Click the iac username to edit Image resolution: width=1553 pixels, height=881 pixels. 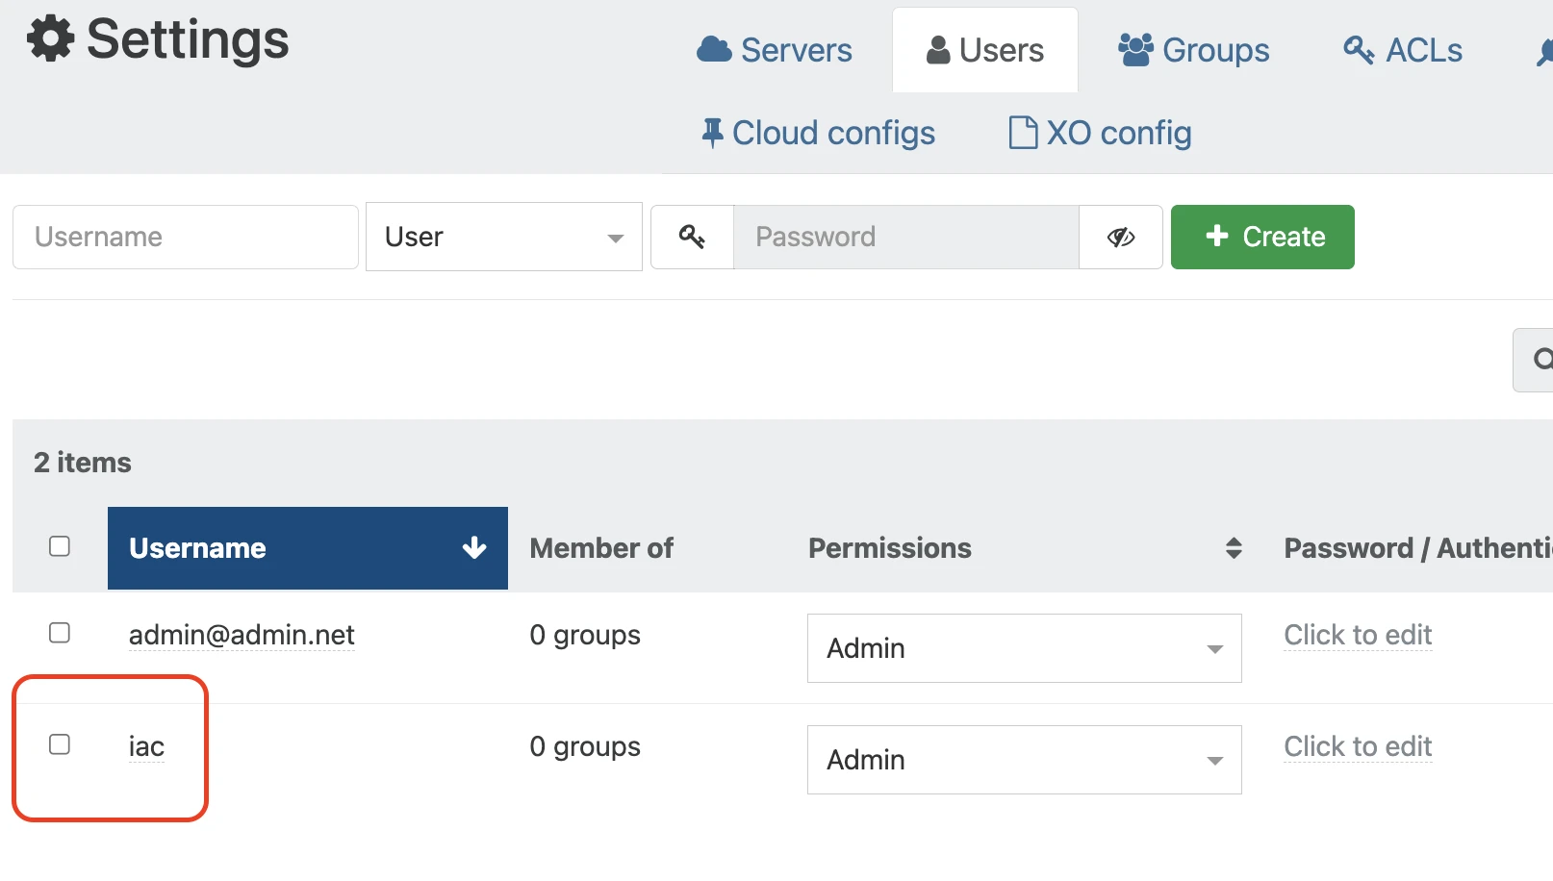(x=146, y=746)
